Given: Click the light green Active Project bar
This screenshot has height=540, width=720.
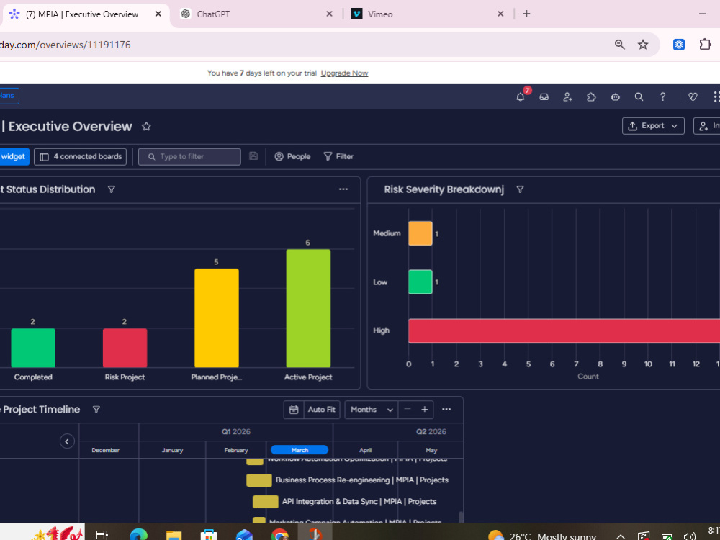Looking at the screenshot, I should tap(308, 308).
